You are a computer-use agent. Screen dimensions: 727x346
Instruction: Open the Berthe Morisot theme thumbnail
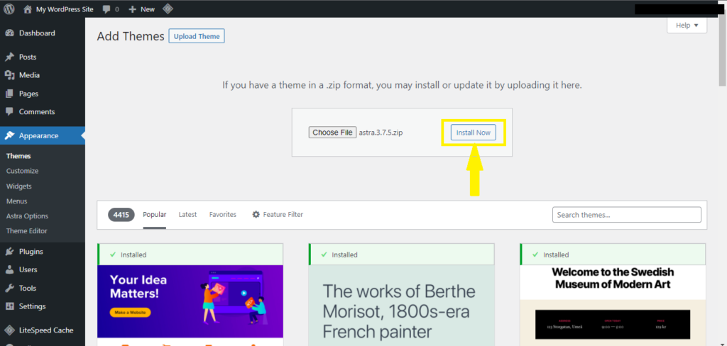pos(402,306)
